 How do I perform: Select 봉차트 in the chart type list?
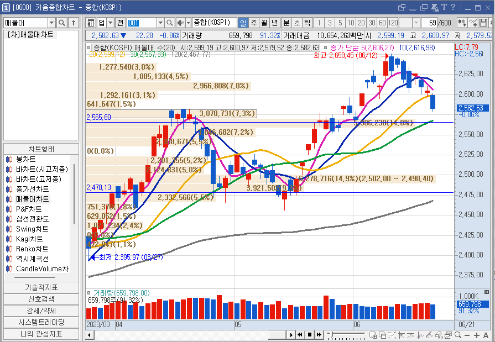tap(26, 159)
